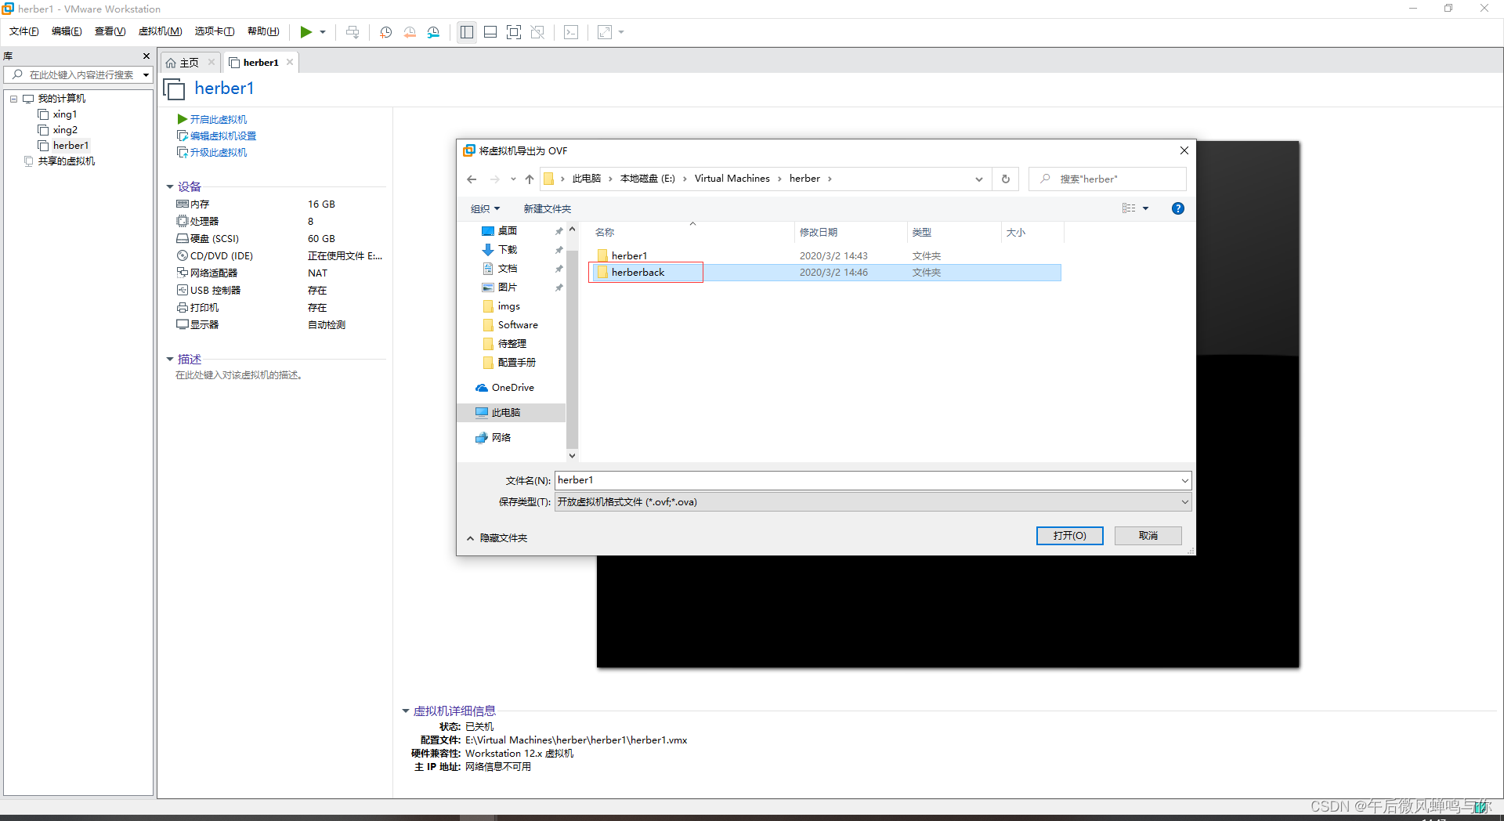
Task: Collapse the 设备 section
Action: [170, 186]
